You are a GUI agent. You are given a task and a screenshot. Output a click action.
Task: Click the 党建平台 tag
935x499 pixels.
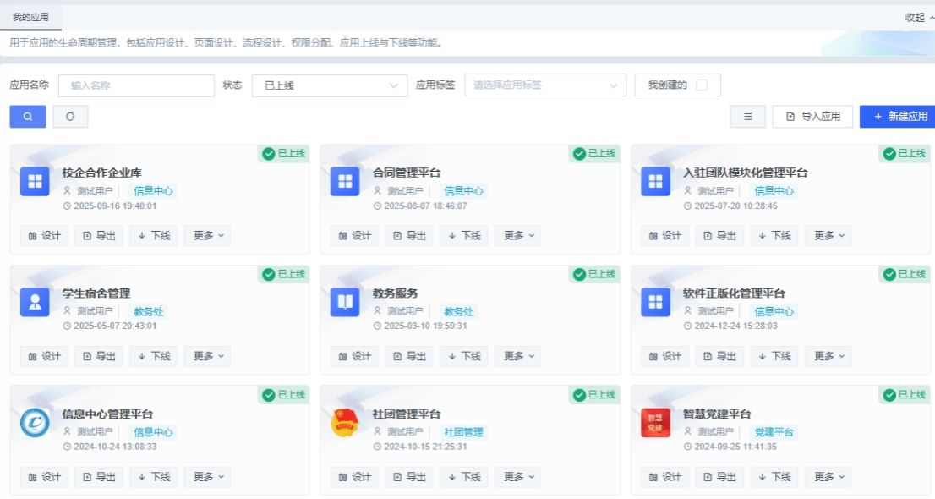774,432
